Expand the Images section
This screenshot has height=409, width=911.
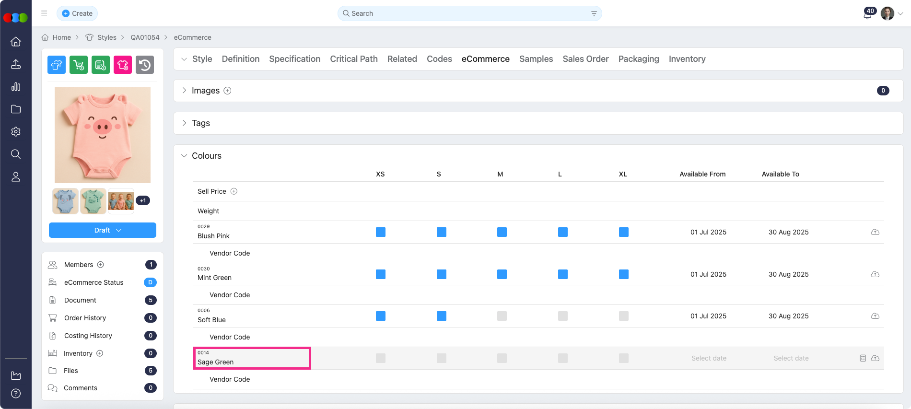(x=185, y=91)
